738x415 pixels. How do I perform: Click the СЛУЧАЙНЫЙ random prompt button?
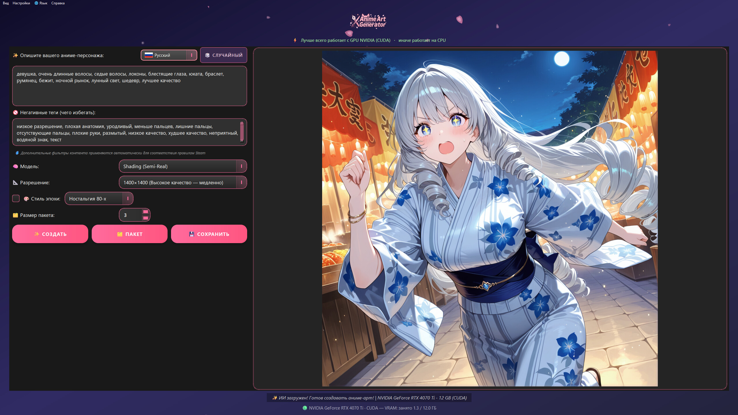(x=224, y=55)
